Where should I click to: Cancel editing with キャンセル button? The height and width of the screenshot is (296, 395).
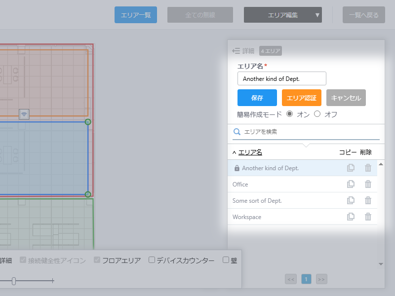pos(346,98)
